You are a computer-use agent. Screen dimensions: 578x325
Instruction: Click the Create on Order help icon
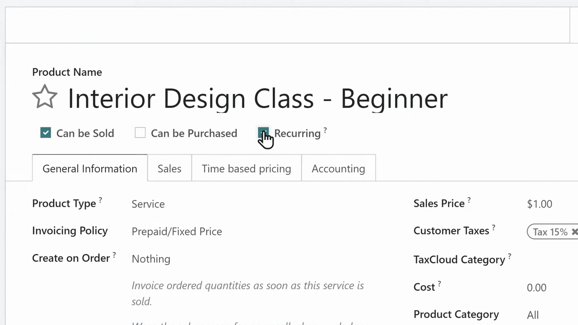(x=114, y=255)
